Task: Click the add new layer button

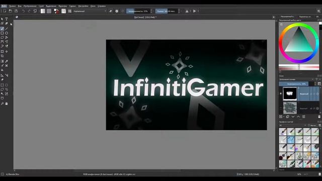Action: tap(281, 117)
